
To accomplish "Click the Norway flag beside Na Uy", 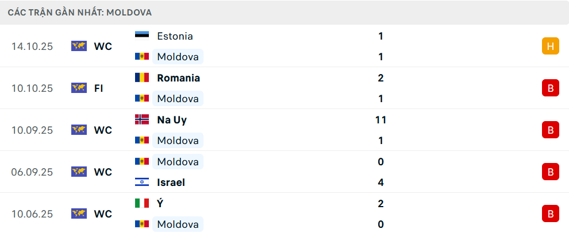I will (141, 119).
